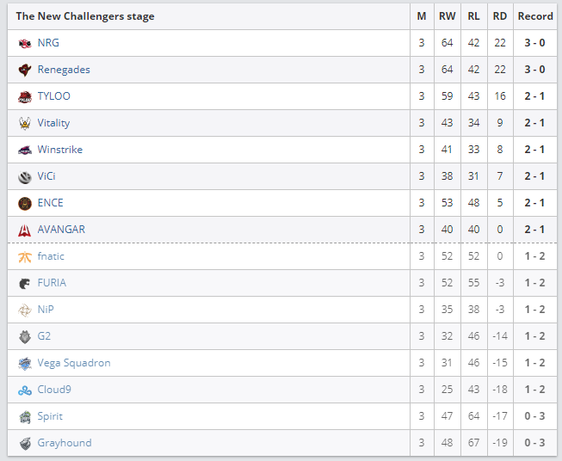Click the AVANGAR red logo icon

[25, 230]
